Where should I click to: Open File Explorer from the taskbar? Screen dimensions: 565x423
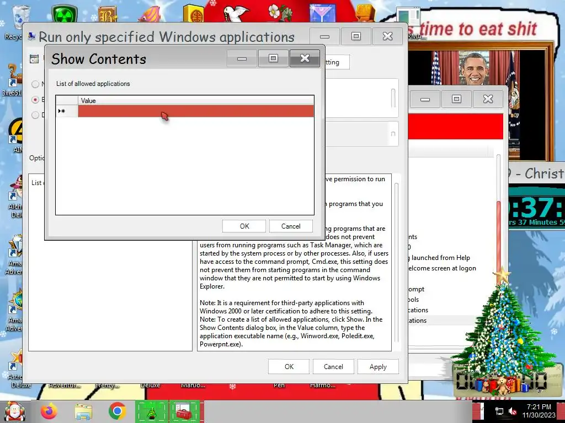83,411
